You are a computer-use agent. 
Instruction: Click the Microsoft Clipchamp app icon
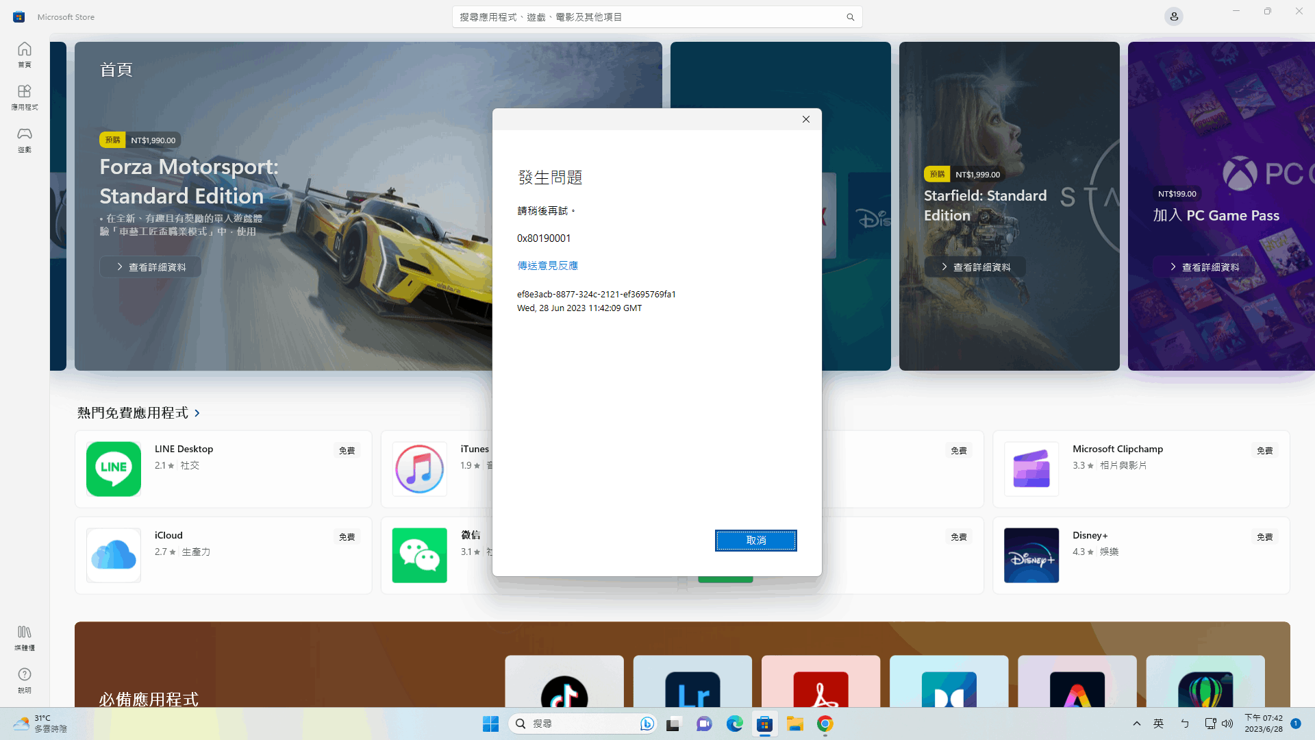(1031, 469)
